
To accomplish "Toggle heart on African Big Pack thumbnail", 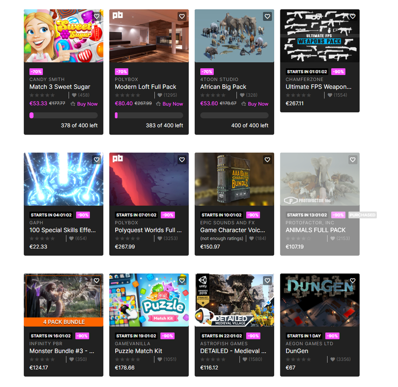I will coord(267,16).
